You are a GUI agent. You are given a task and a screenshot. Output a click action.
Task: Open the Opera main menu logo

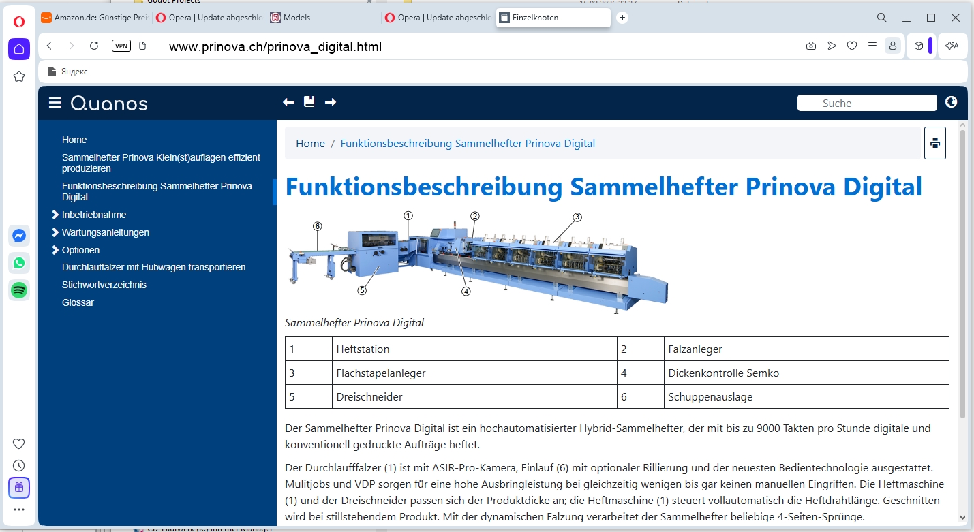(x=19, y=21)
